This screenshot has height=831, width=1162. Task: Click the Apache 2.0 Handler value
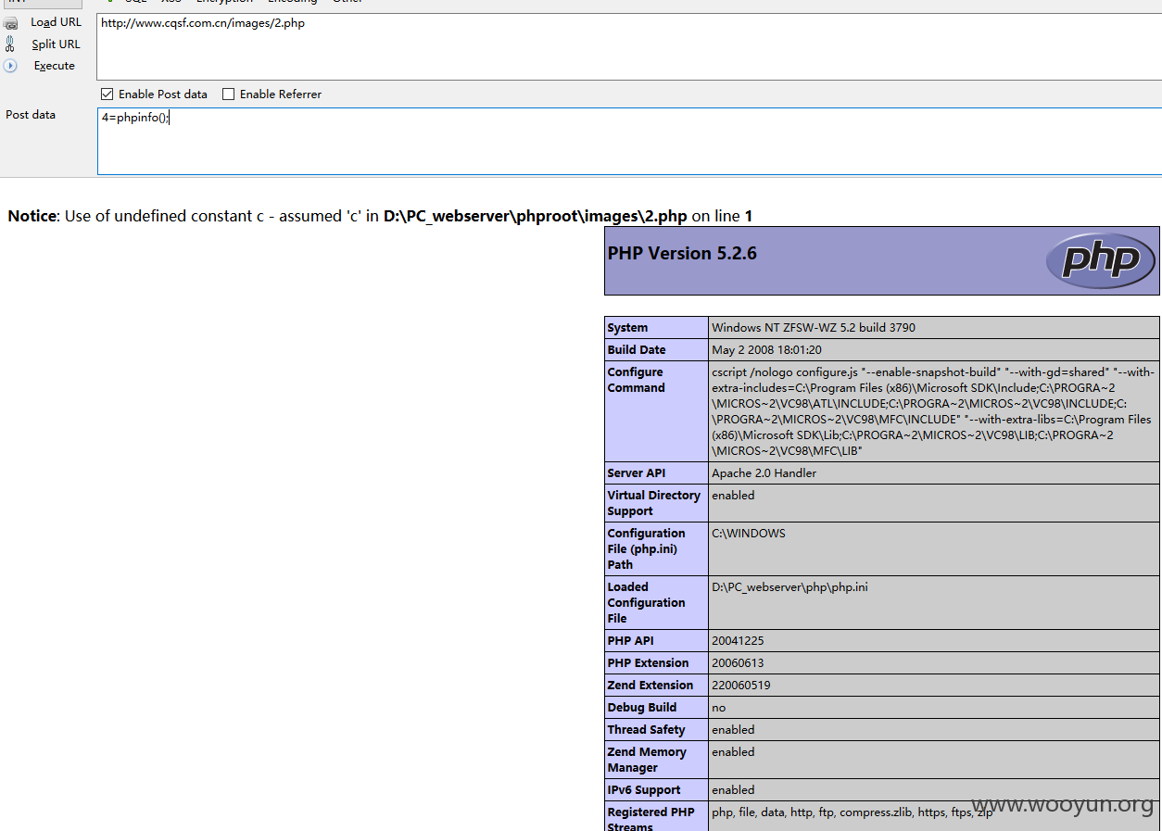[x=764, y=473]
